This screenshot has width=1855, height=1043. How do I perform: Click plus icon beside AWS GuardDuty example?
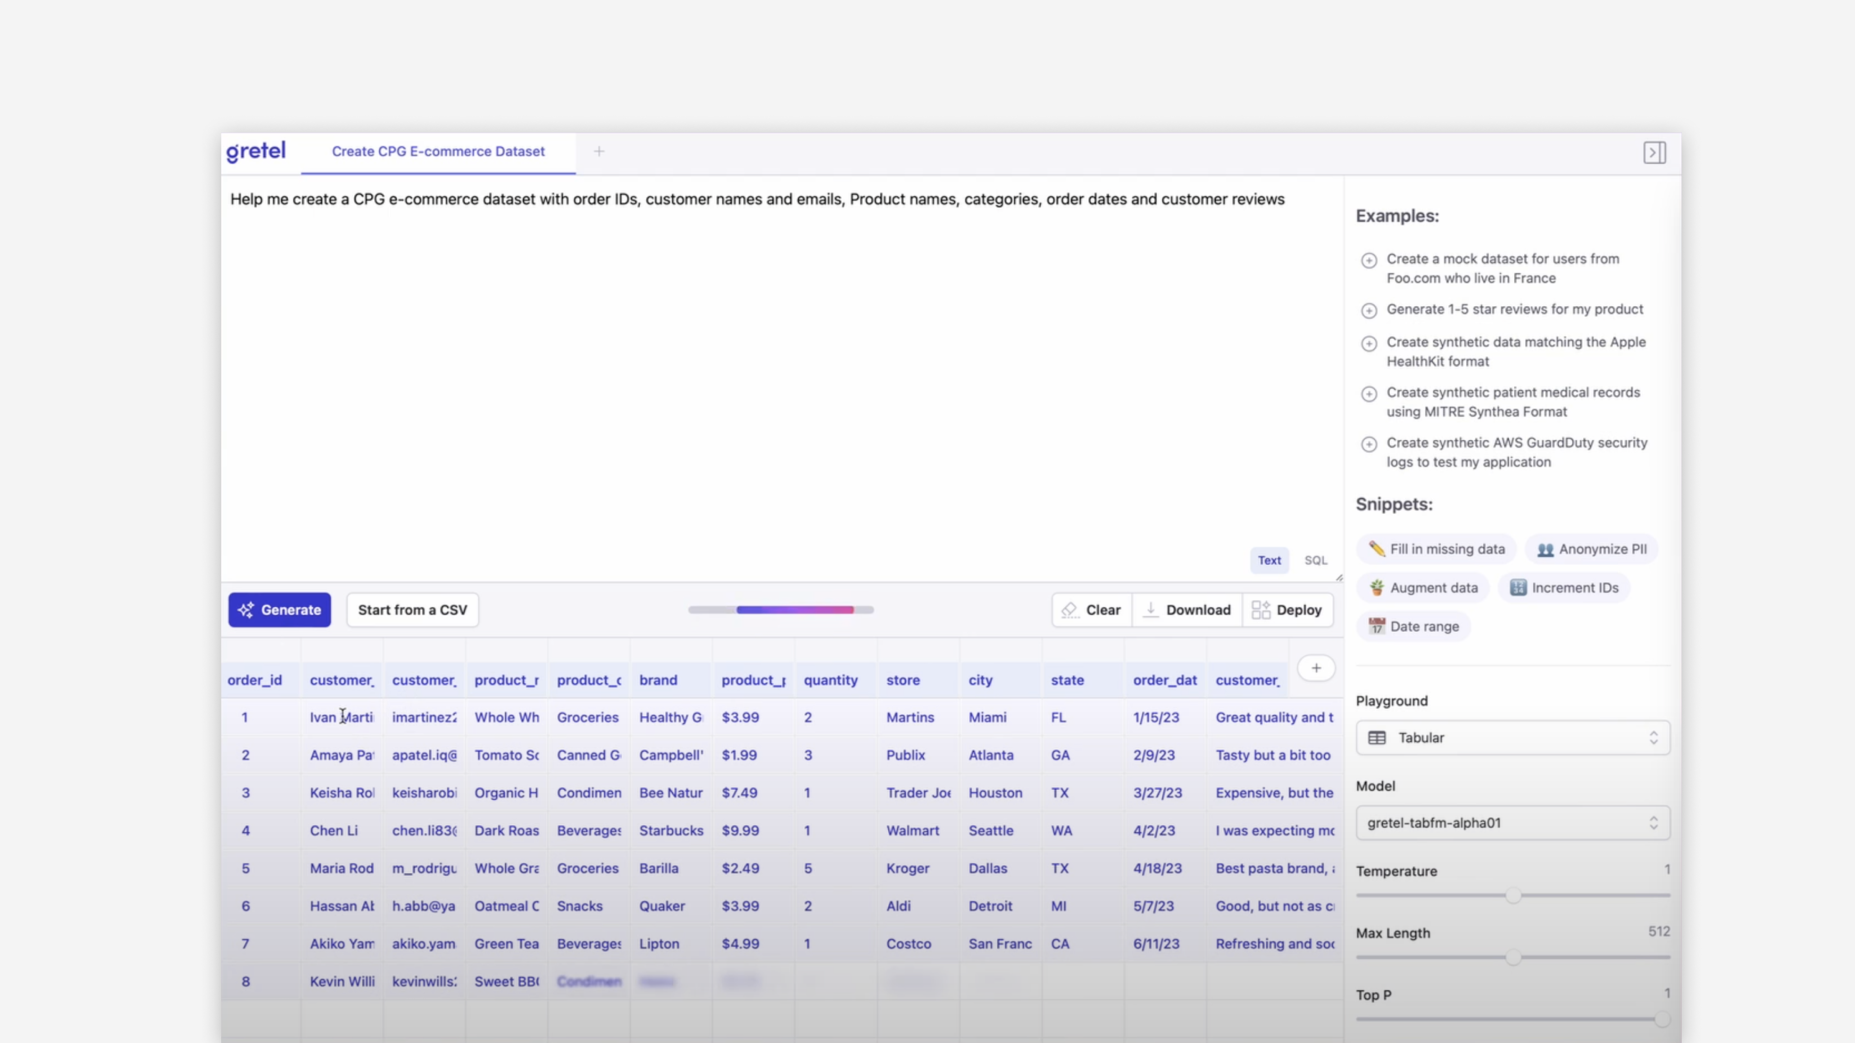pos(1369,444)
